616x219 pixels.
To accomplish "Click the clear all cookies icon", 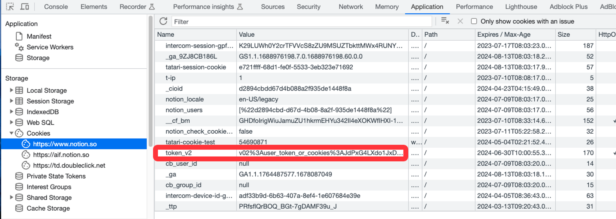I will click(445, 21).
